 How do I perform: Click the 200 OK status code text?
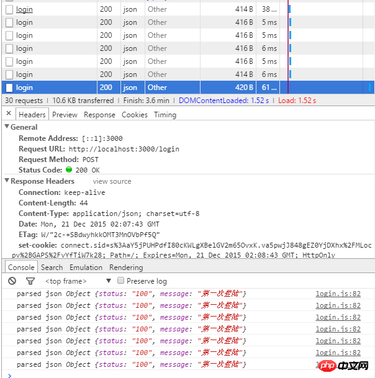coord(88,170)
